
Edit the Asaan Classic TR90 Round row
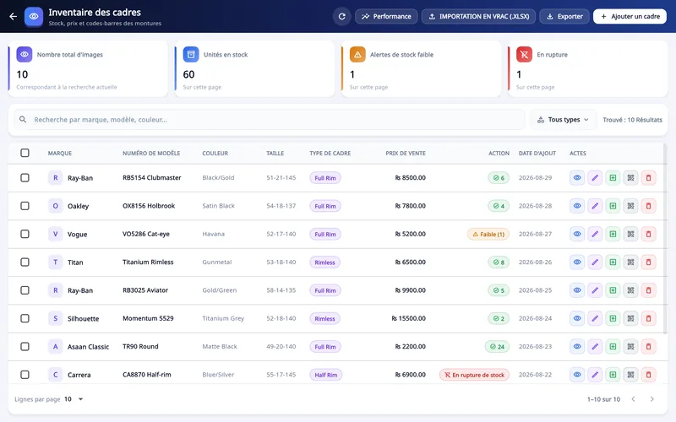pyautogui.click(x=595, y=347)
